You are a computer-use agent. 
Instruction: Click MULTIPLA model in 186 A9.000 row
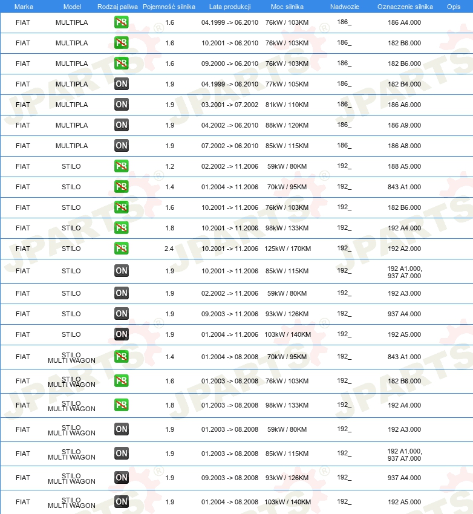click(x=71, y=125)
